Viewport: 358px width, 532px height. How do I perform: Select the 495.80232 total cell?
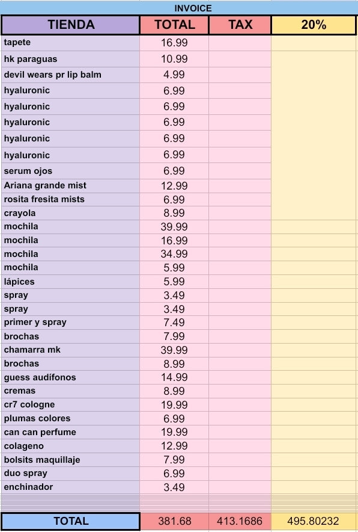point(314,521)
